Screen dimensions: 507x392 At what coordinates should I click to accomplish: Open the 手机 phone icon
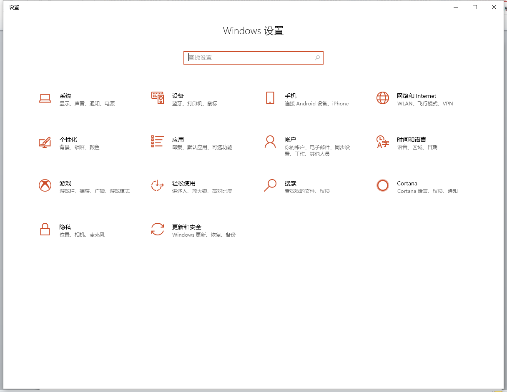[x=270, y=98]
